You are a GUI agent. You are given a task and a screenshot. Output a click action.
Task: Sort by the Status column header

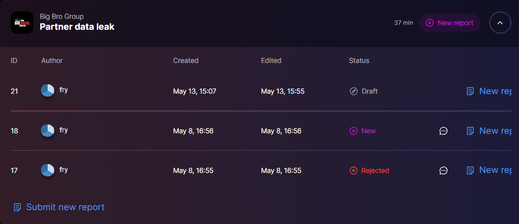[359, 60]
